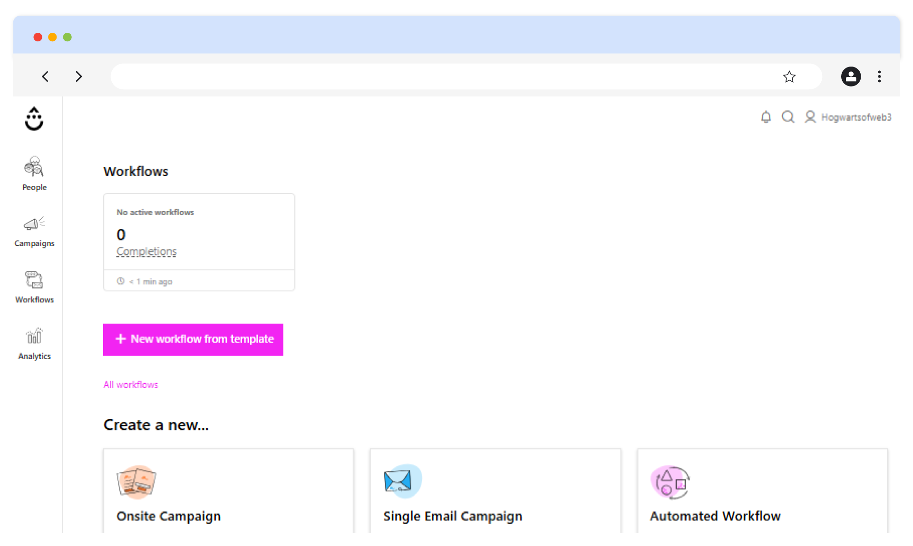Go forward with the browser arrow
This screenshot has height=546, width=913.
(x=79, y=77)
